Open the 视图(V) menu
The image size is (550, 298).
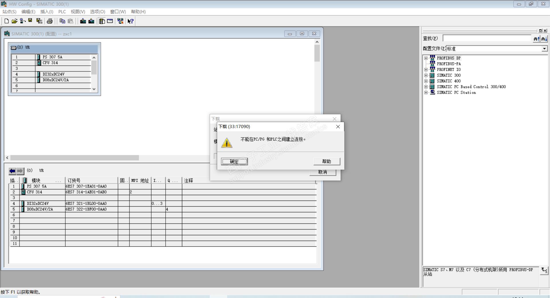(78, 12)
